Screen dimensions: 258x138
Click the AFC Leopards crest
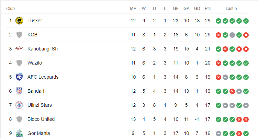(19, 77)
